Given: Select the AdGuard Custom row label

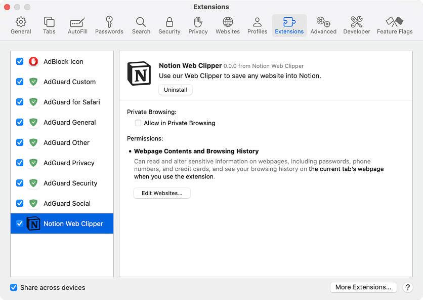Looking at the screenshot, I should [x=70, y=82].
